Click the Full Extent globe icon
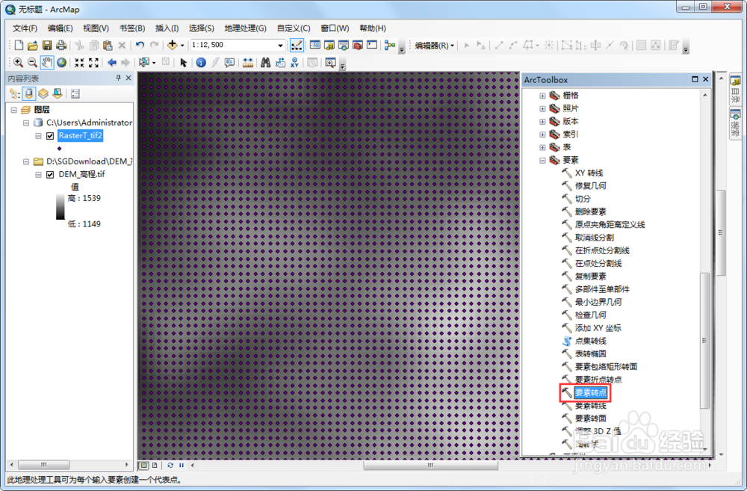Screen dimensions: 747x491 point(61,63)
